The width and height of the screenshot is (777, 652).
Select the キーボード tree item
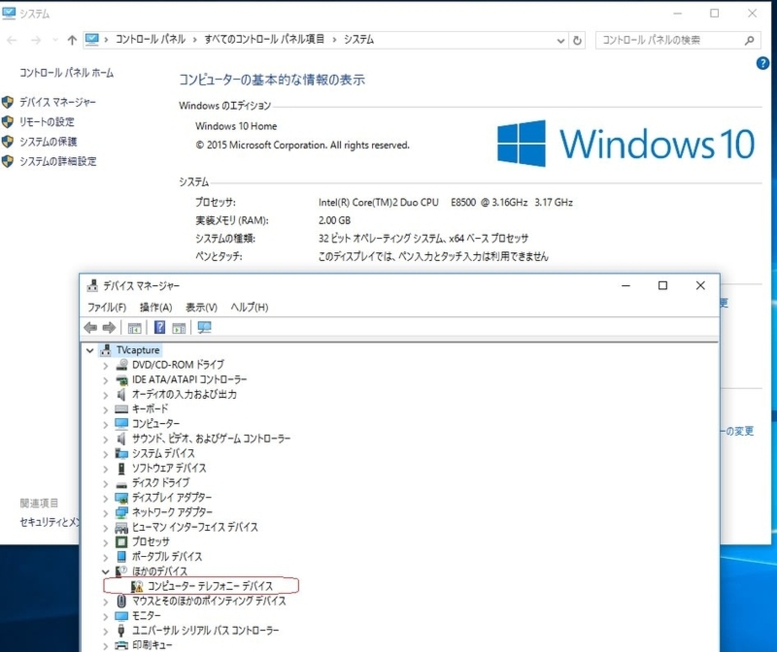coord(150,409)
